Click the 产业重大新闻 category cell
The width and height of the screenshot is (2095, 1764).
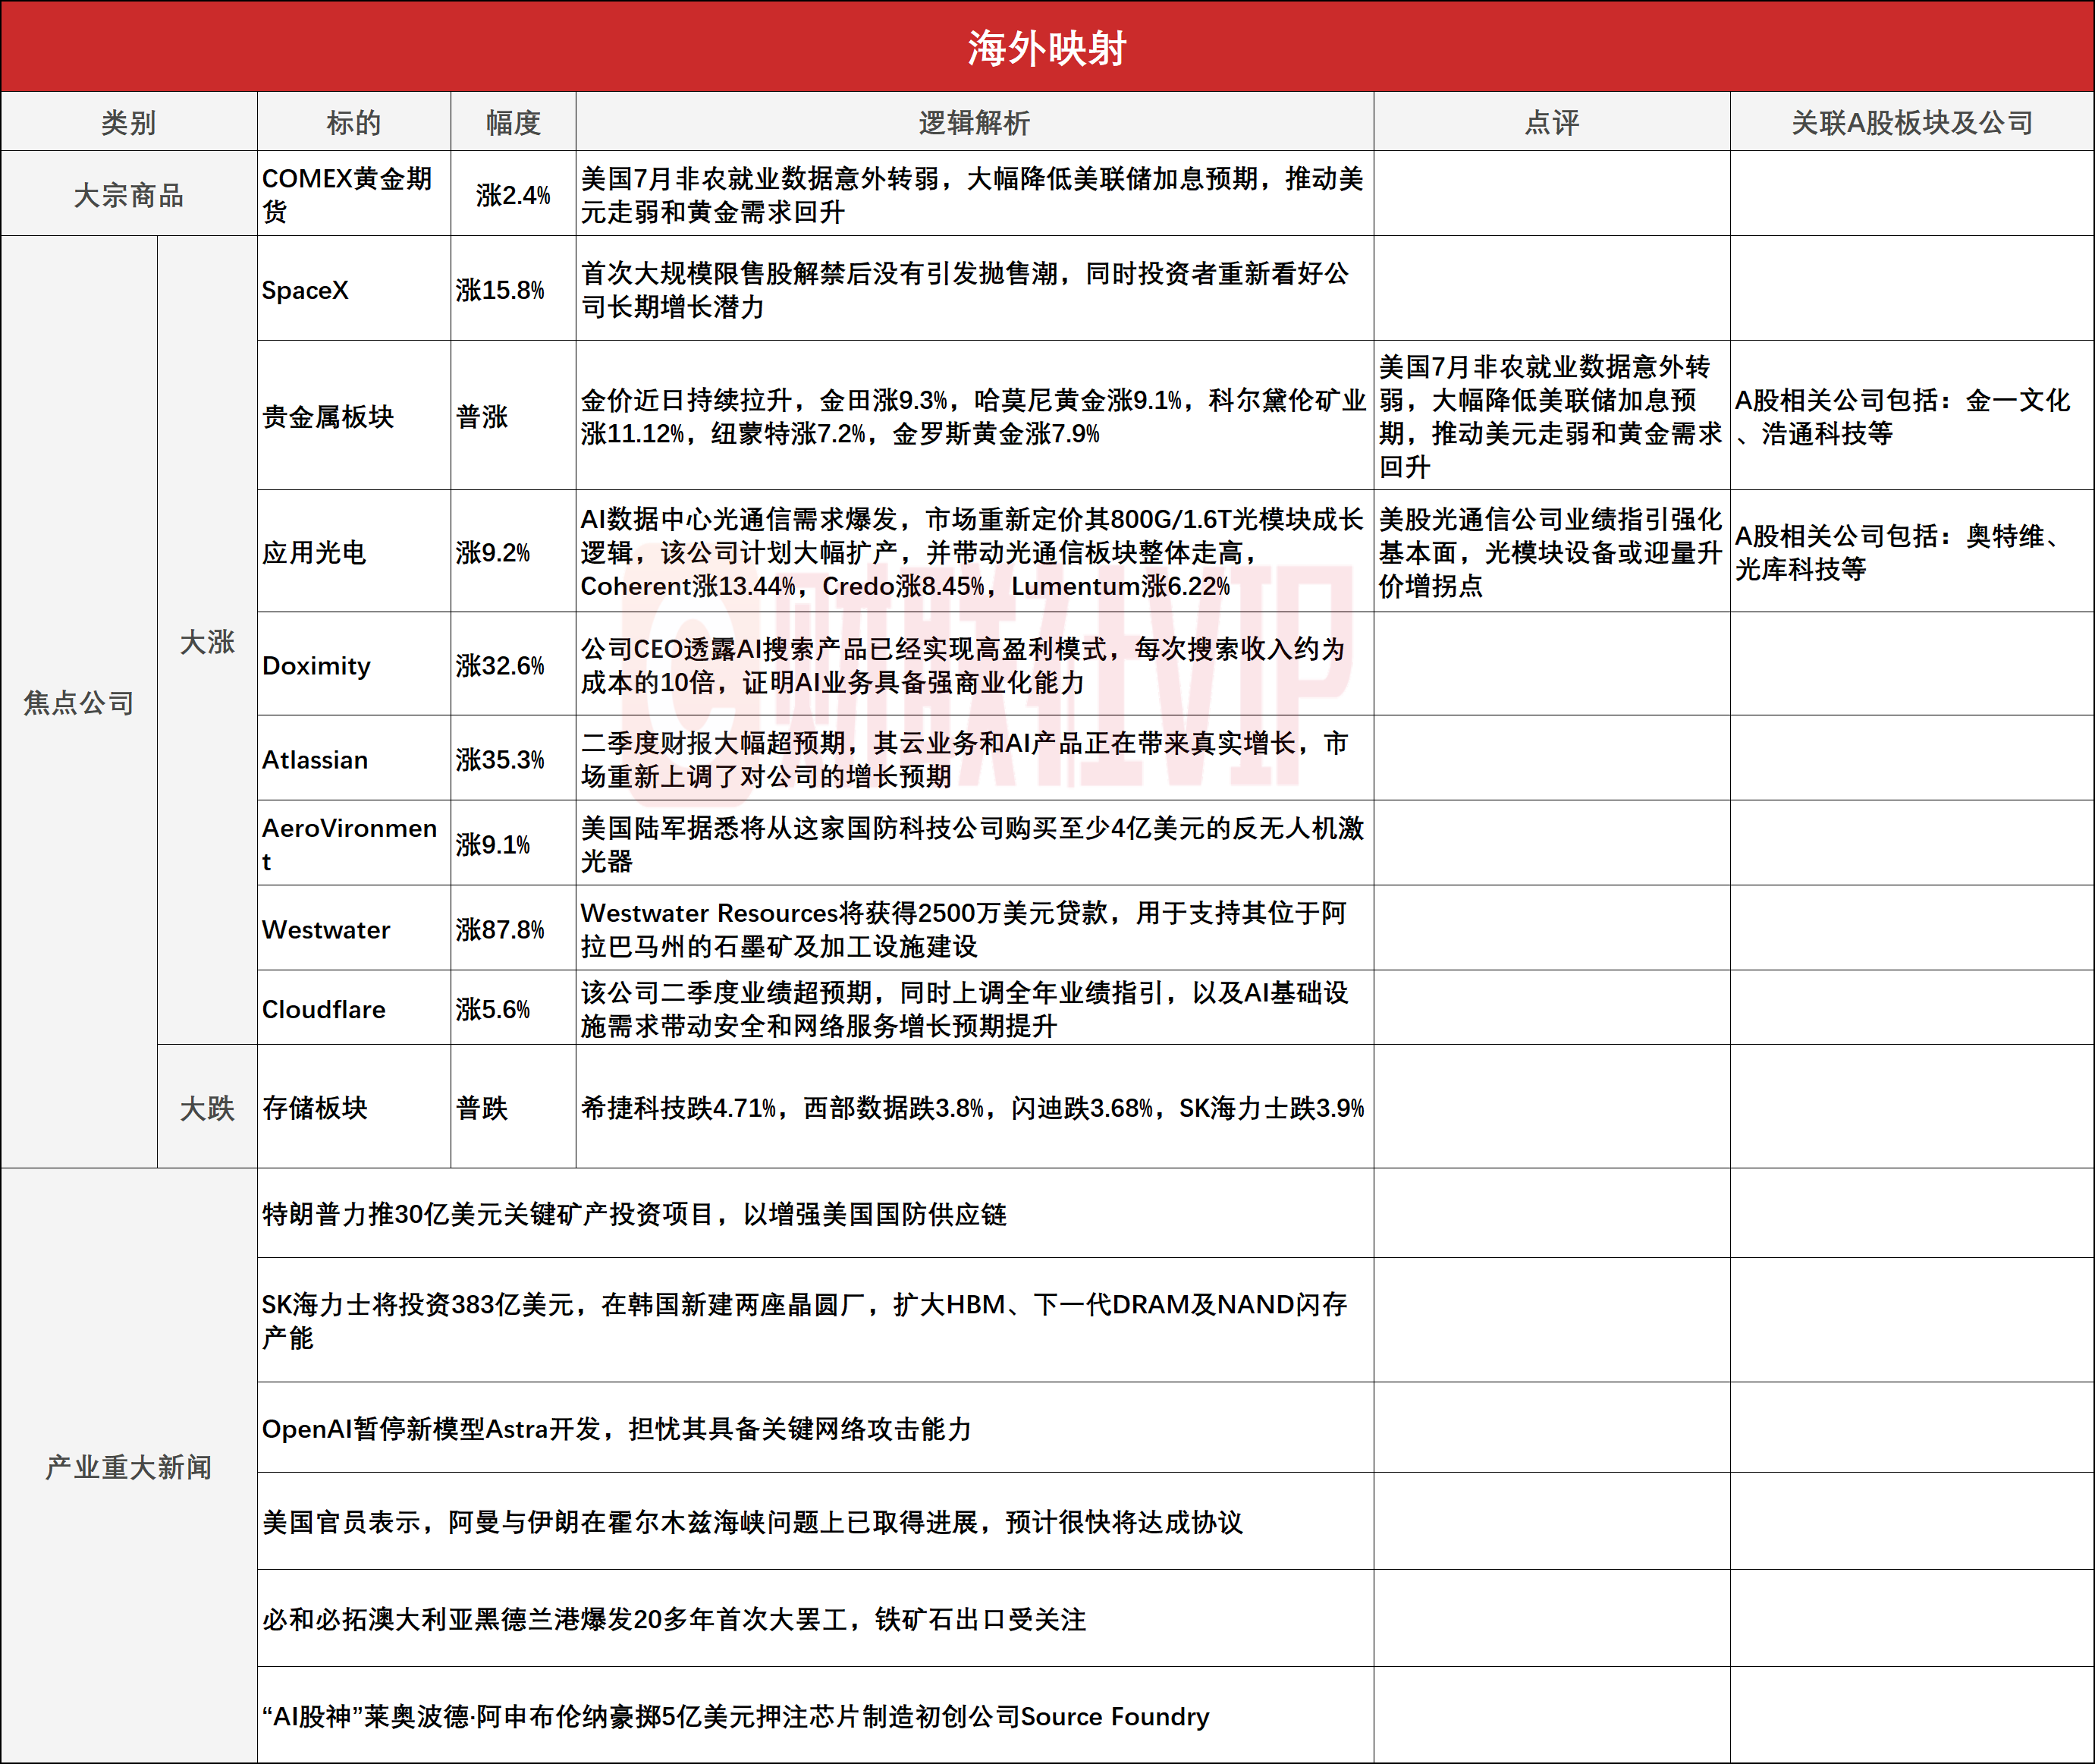coord(129,1466)
